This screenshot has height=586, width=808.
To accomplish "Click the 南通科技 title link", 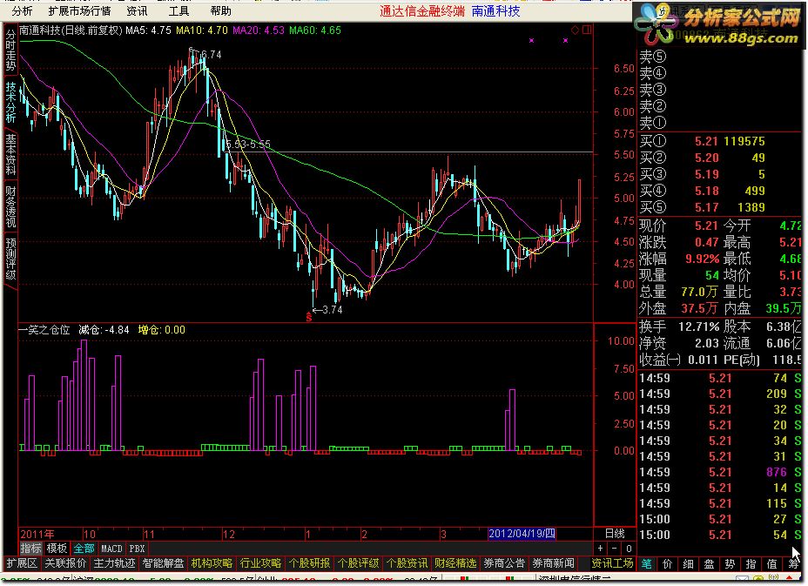I will pos(495,10).
